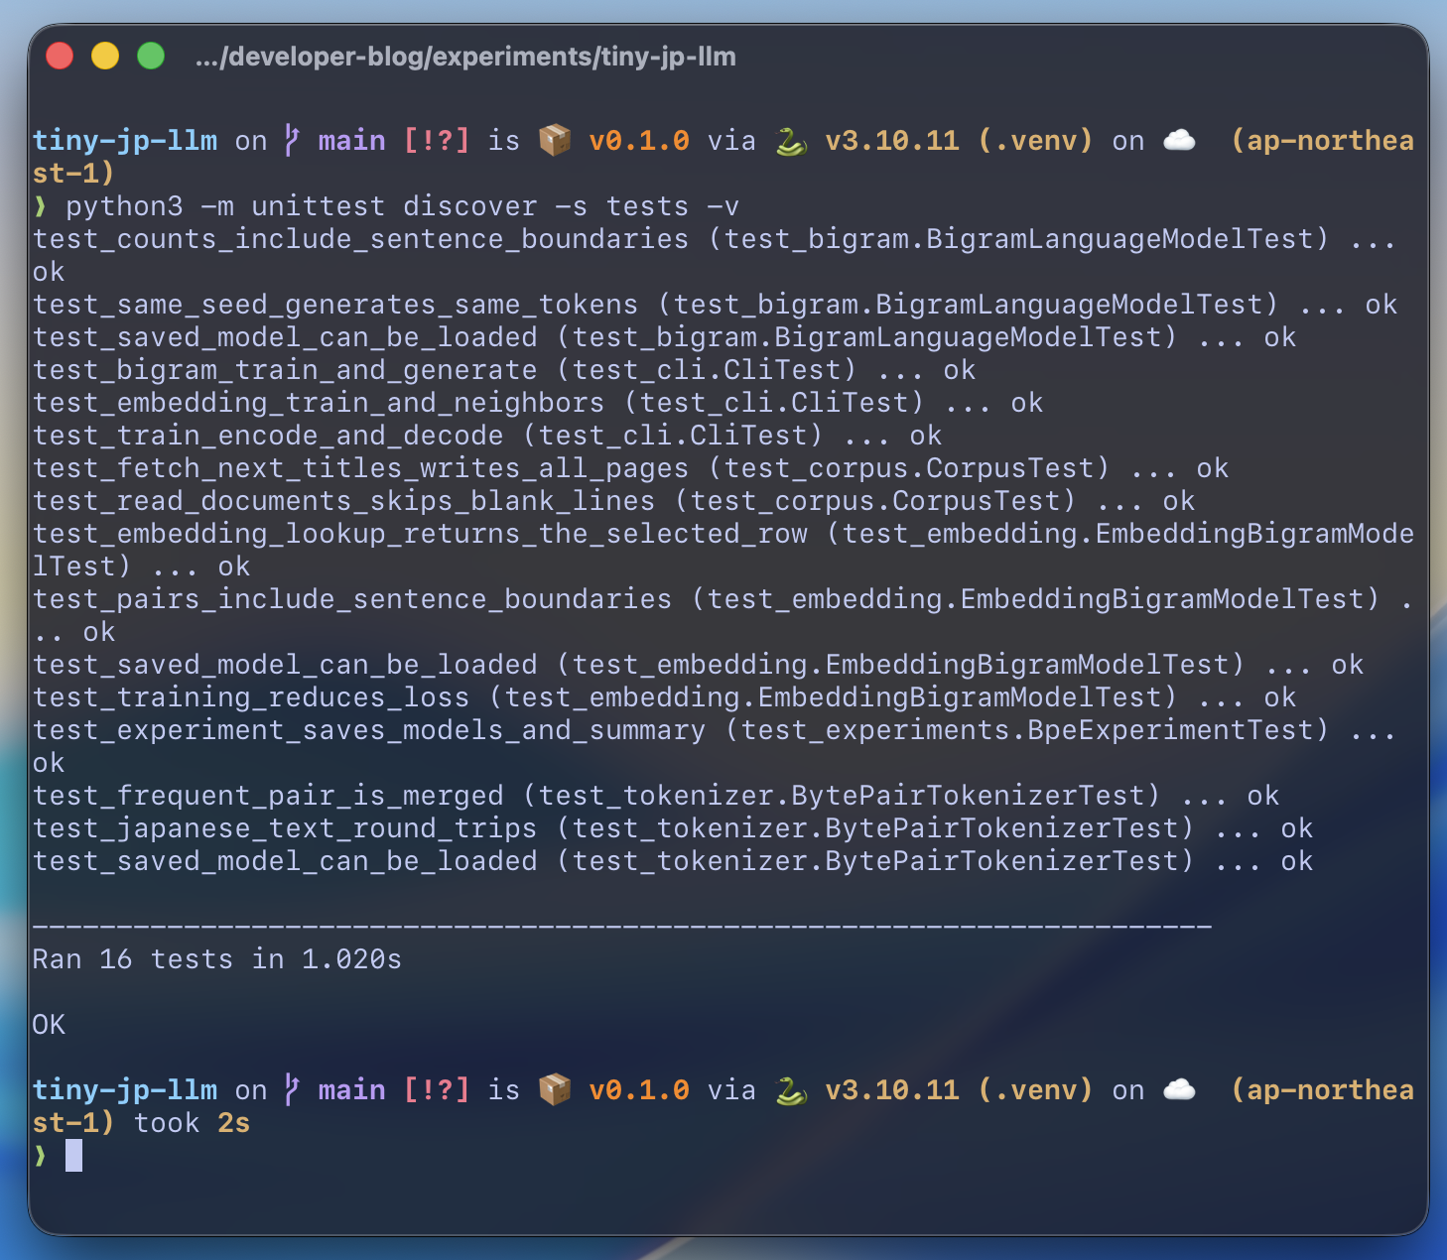Screen dimensions: 1447x1260
Task: Click the blinking cursor block at prompt
Action: (x=73, y=1155)
